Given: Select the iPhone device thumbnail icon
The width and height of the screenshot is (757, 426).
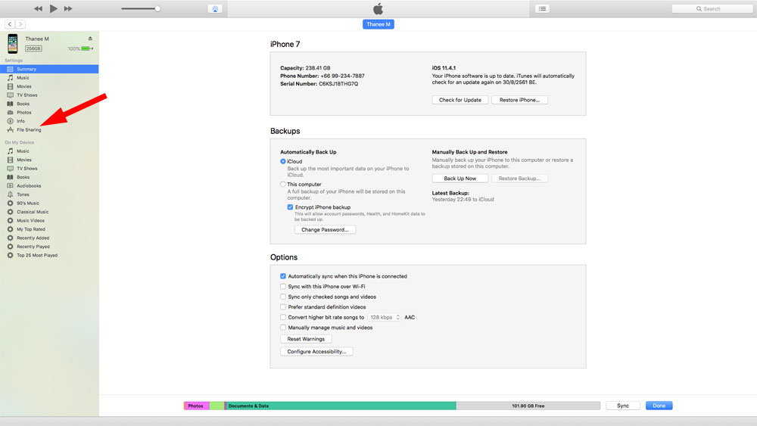Looking at the screenshot, I should point(13,44).
